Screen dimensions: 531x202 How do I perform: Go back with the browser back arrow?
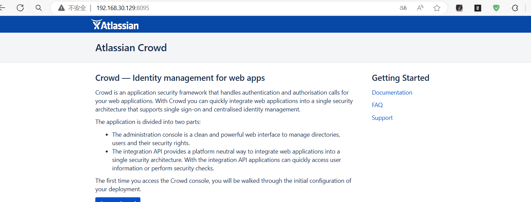coord(2,8)
